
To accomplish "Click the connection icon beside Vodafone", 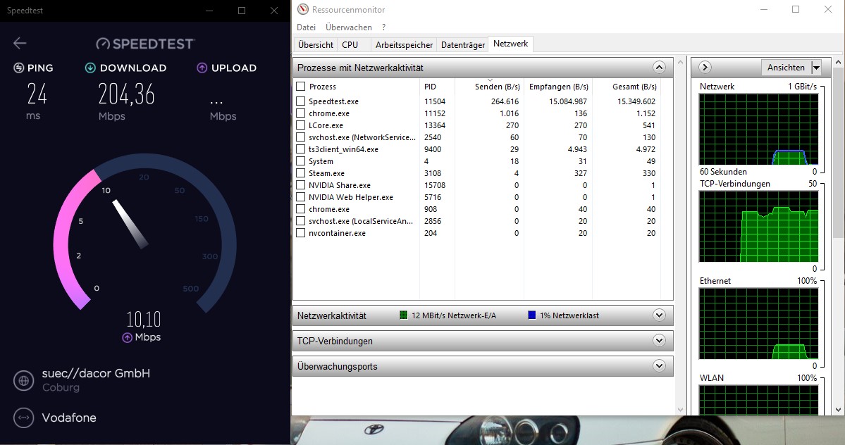I will click(23, 418).
